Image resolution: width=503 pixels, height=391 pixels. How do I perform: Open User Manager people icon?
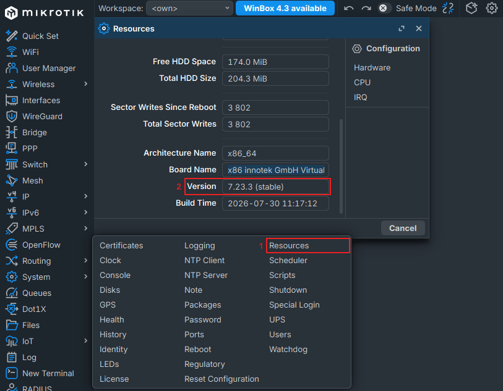(x=12, y=68)
